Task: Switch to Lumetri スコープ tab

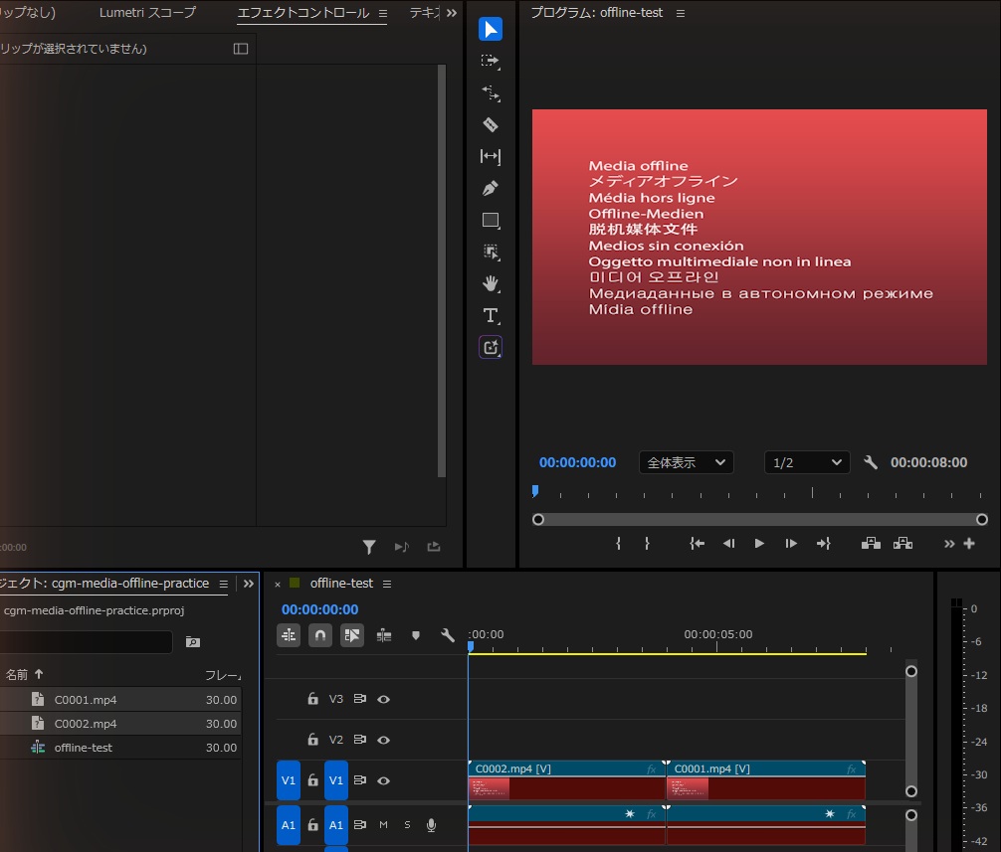Action: point(147,13)
